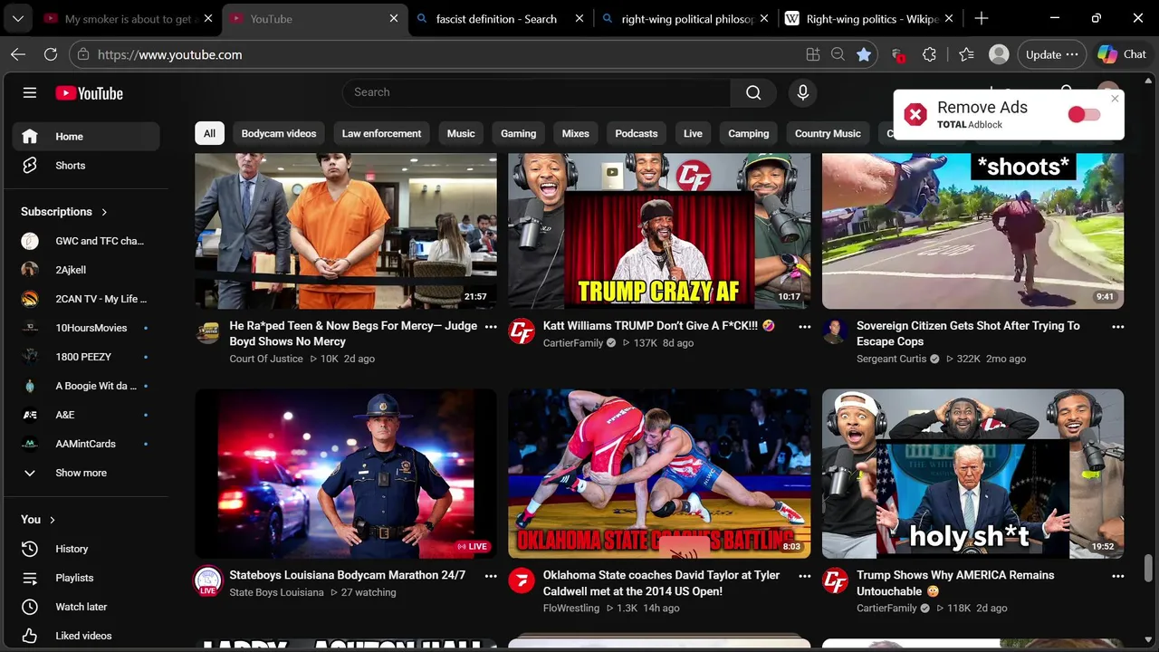Open more options for Oklahoma State video
Screen dimensions: 1159x652
[x=804, y=576]
